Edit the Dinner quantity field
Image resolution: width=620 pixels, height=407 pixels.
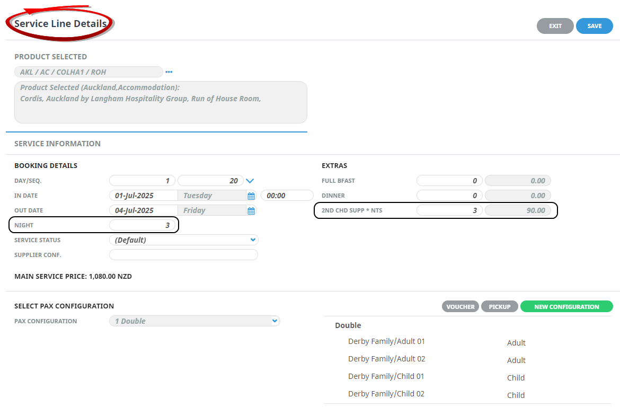pos(449,196)
